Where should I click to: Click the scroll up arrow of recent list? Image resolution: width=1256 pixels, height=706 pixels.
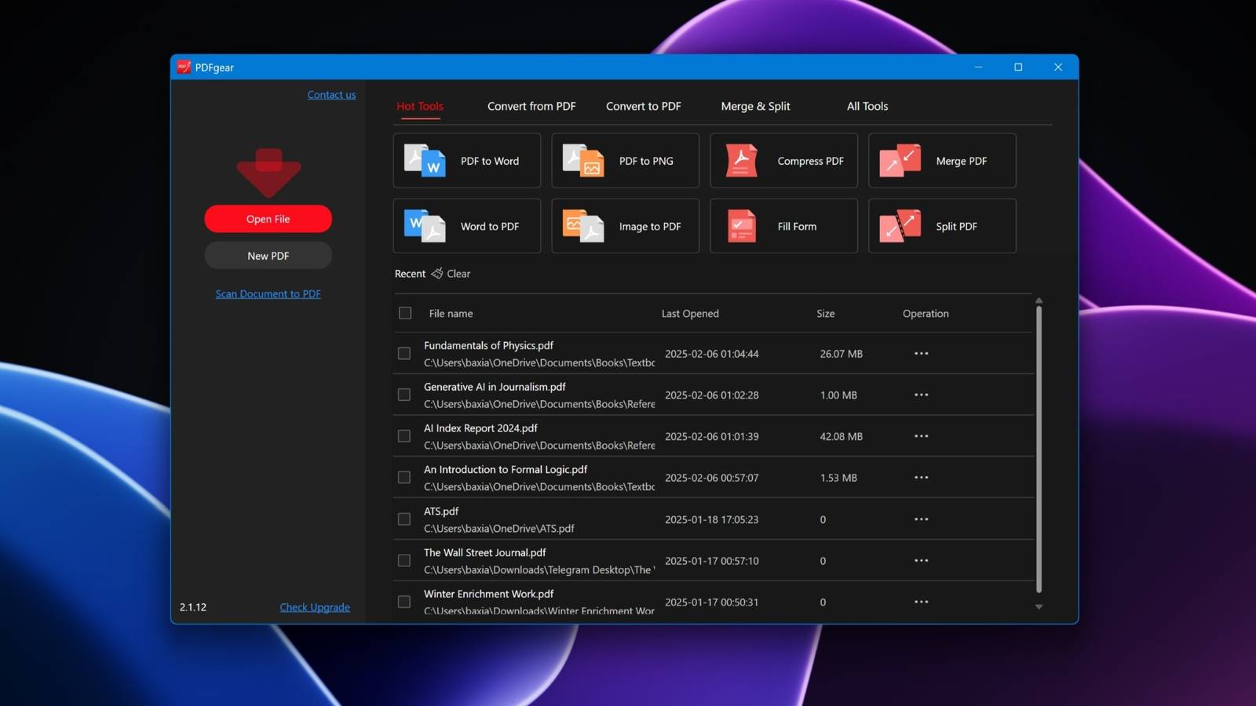[x=1039, y=300]
